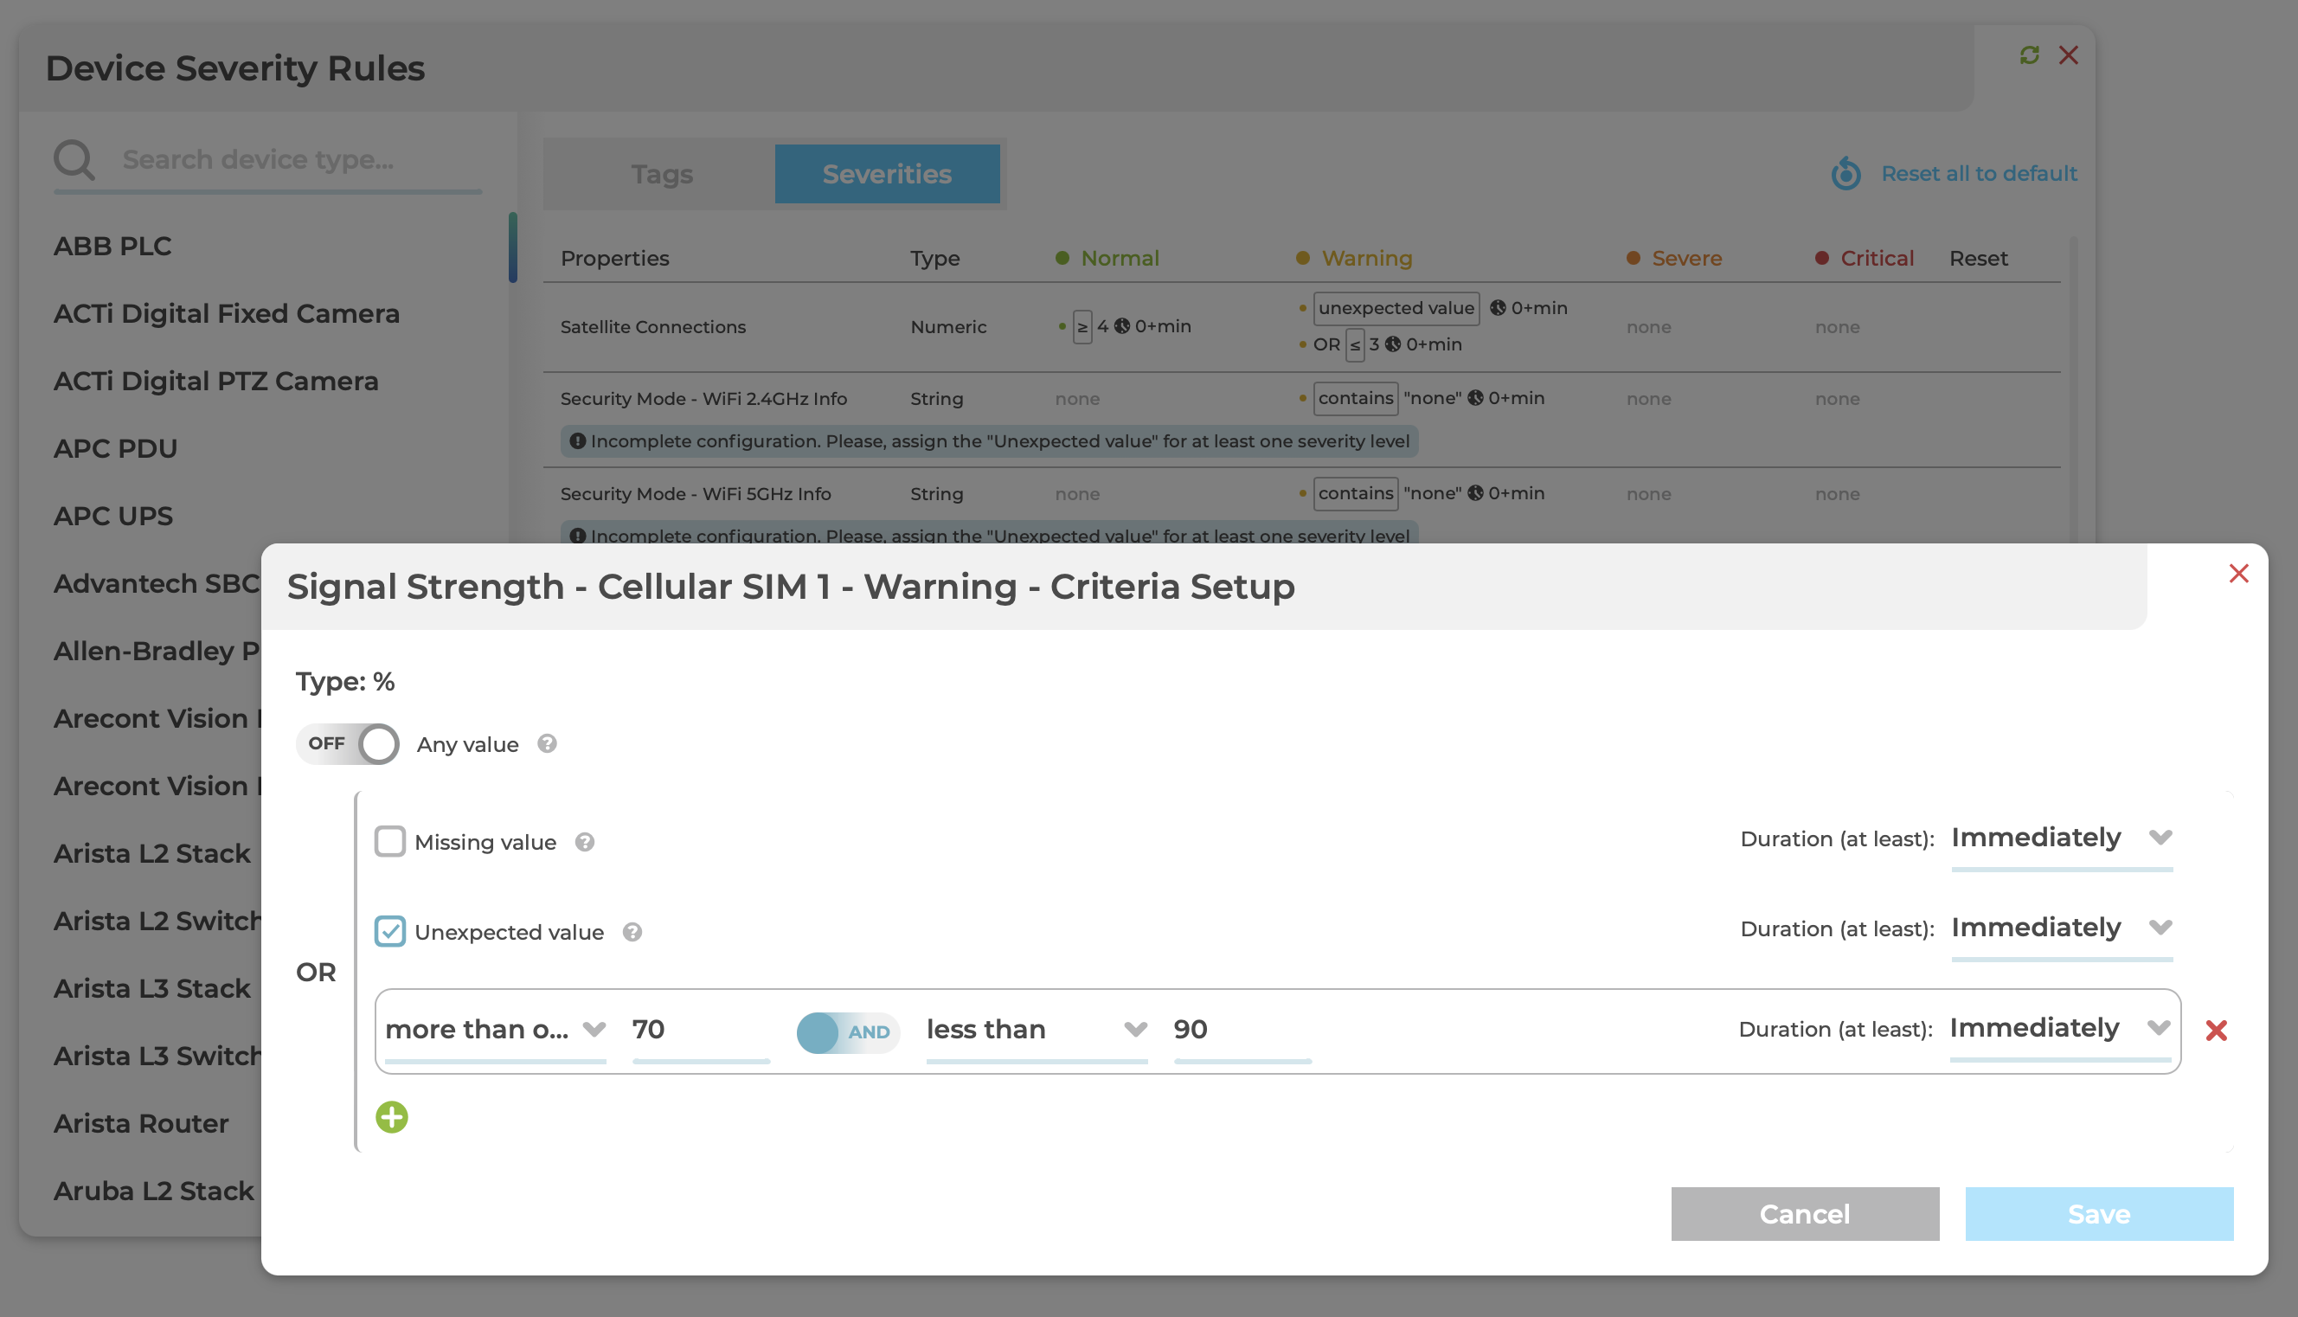Screen dimensions: 2298x1317
Task: Switch to the Severities tab
Action: tap(887, 174)
